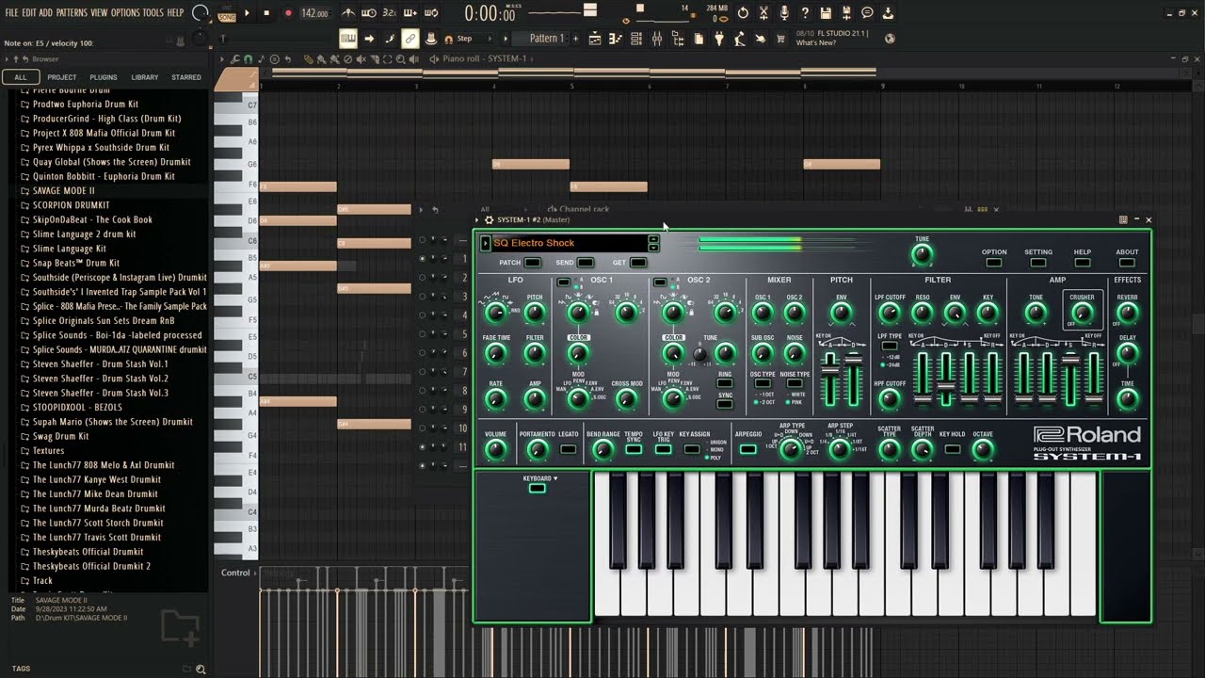Select the LIBRARY browser tab

145,77
